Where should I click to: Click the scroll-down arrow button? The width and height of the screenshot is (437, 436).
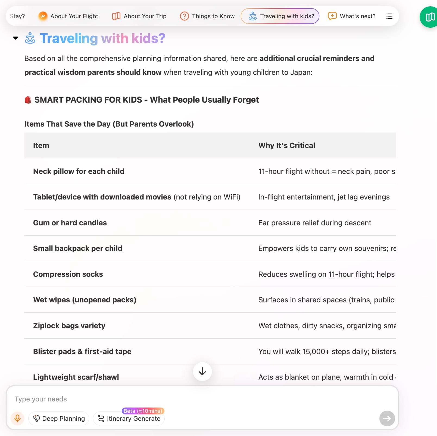coord(202,371)
